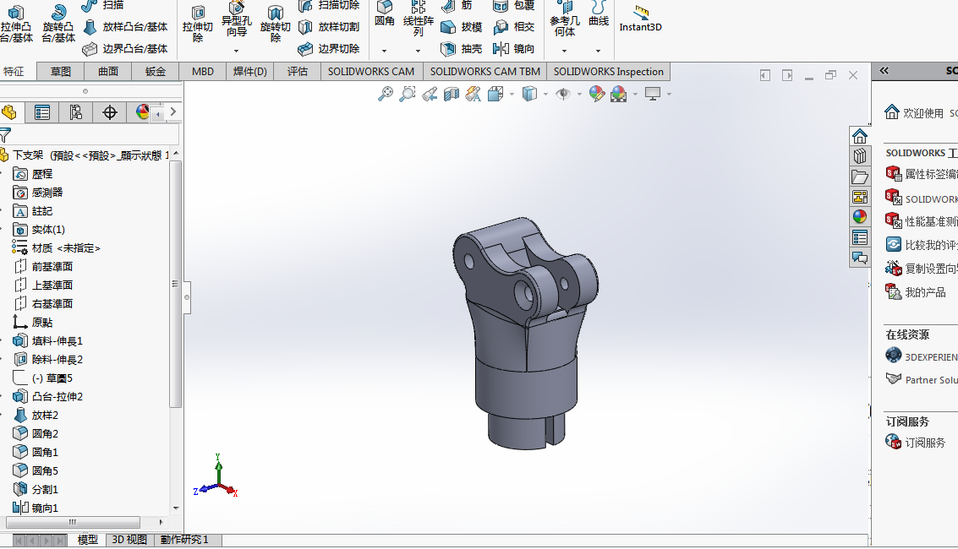958x549 pixels.
Task: Open Design Library in task pane
Action: (x=860, y=156)
